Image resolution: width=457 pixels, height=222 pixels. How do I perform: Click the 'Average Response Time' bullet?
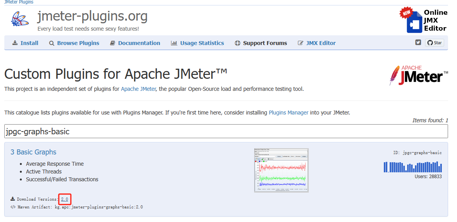tap(55, 164)
